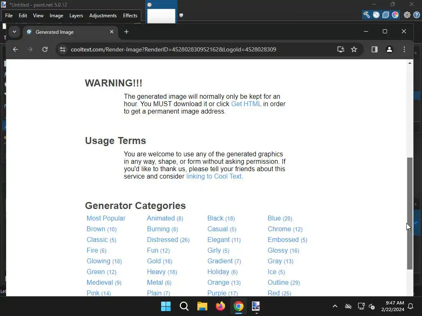Click the Chrome taskbar icon
Viewport: 422px width, 316px height.
[239, 306]
